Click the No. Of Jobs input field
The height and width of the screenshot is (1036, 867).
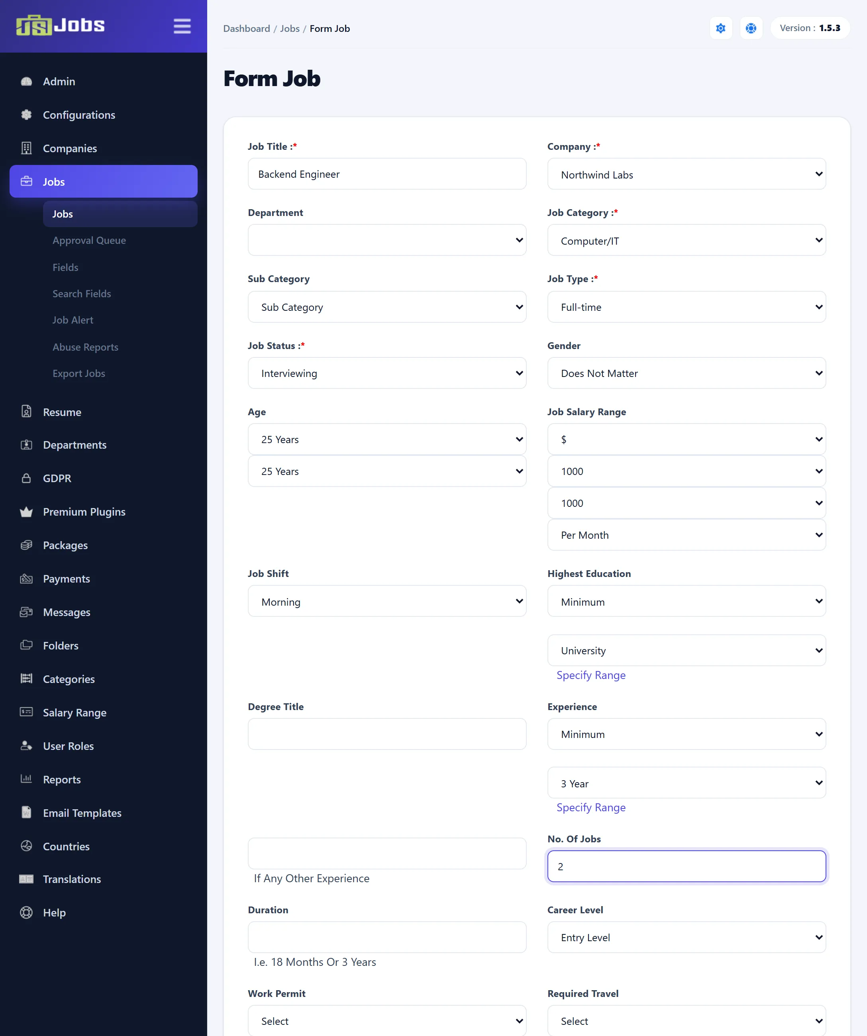[687, 866]
